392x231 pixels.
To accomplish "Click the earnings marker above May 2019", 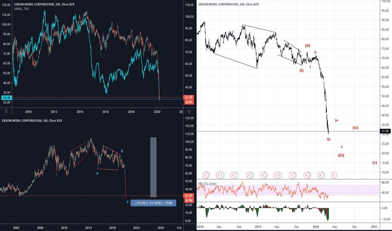I will [276, 175].
